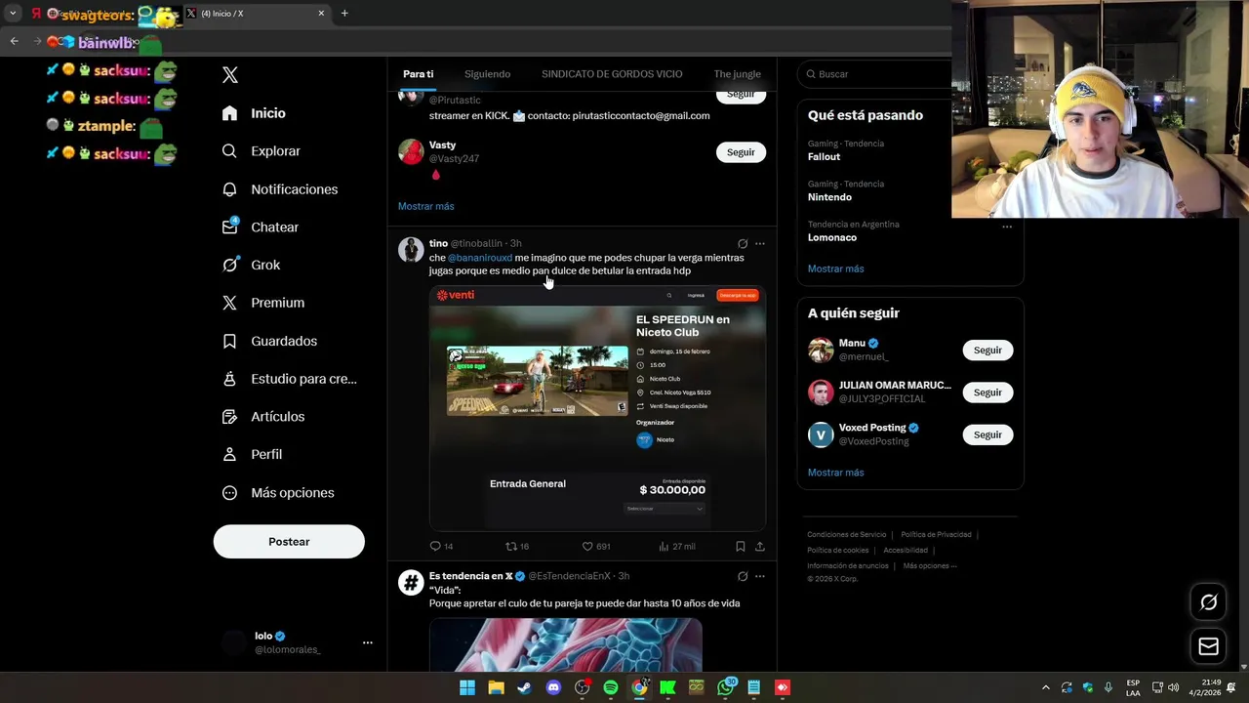1249x703 pixels.
Task: Open a new browser tab
Action: coord(344,14)
